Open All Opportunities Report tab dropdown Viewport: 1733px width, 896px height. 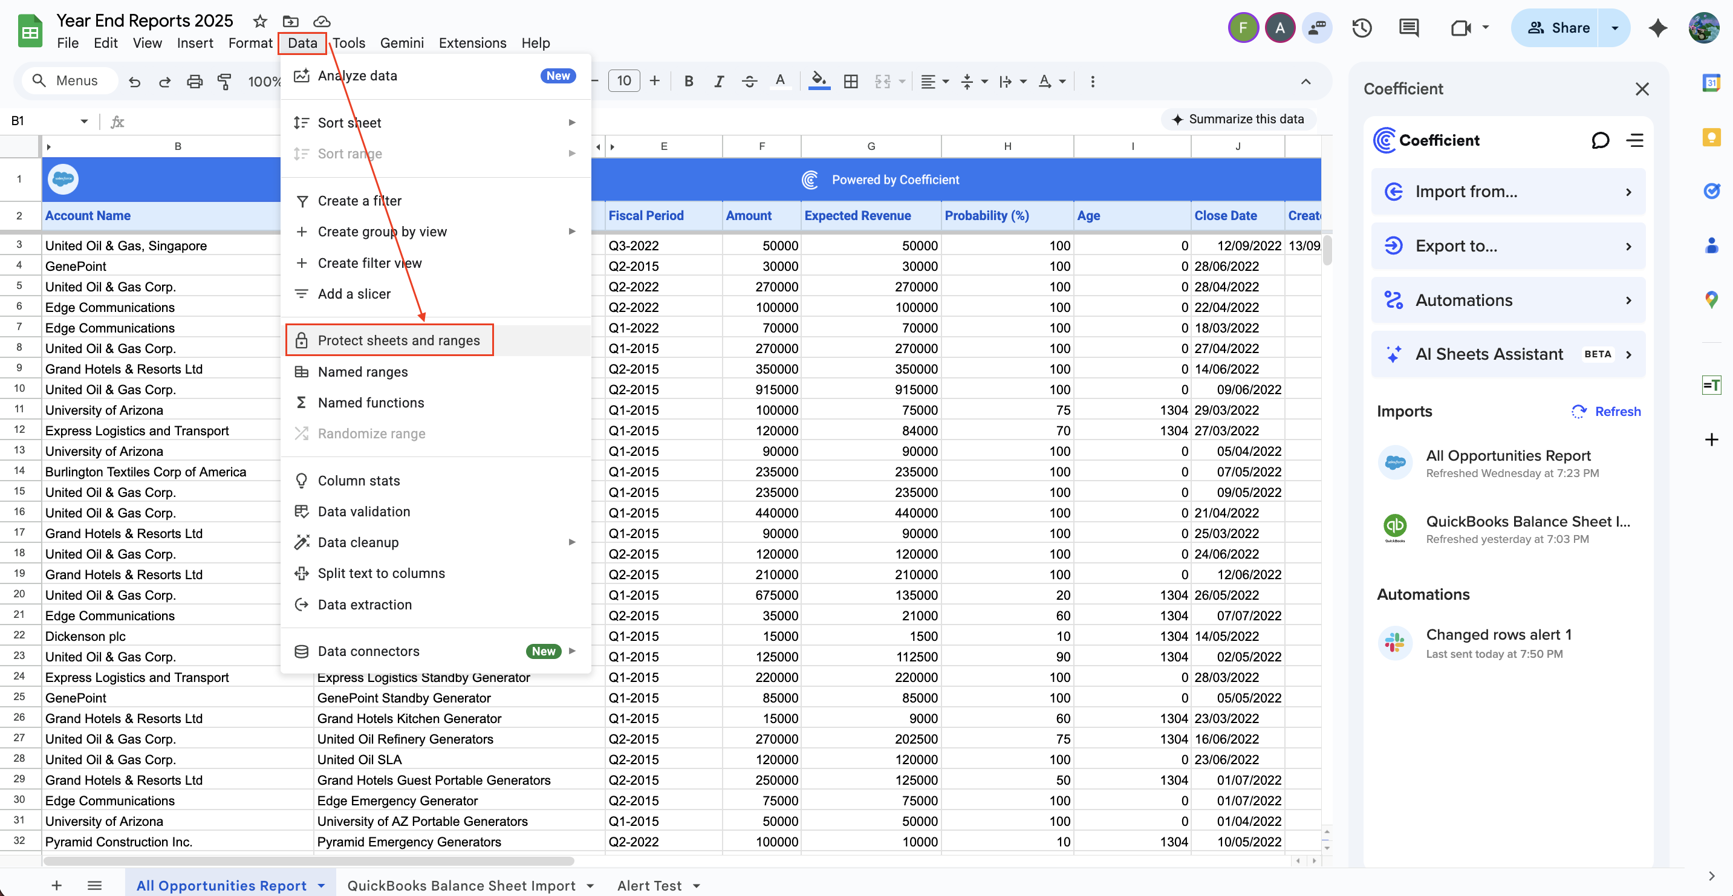pyautogui.click(x=322, y=885)
